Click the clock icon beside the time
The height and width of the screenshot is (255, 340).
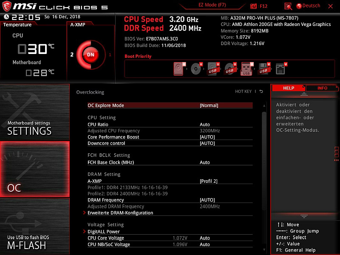[x=6, y=17]
